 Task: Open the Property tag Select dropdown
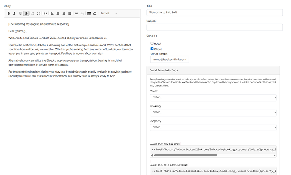click(x=213, y=128)
